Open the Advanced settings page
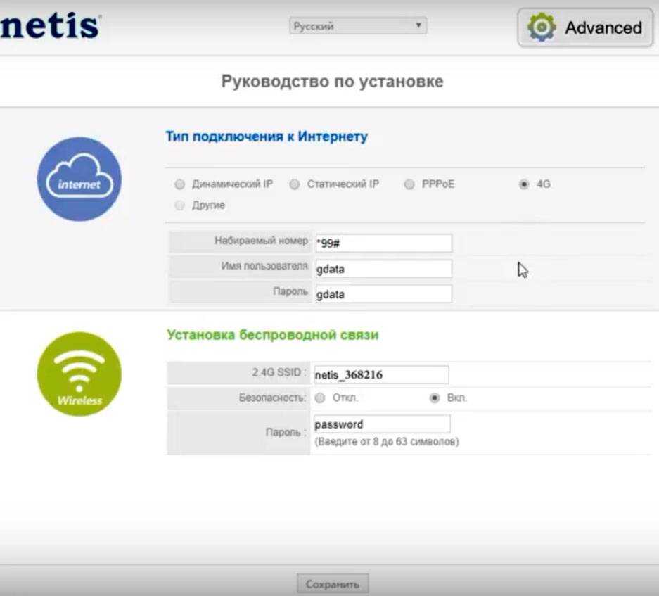Viewport: 659px width, 596px height. [x=585, y=28]
